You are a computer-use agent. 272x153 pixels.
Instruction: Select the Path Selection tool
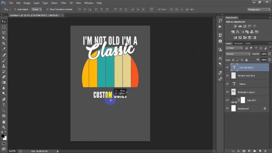point(4,110)
